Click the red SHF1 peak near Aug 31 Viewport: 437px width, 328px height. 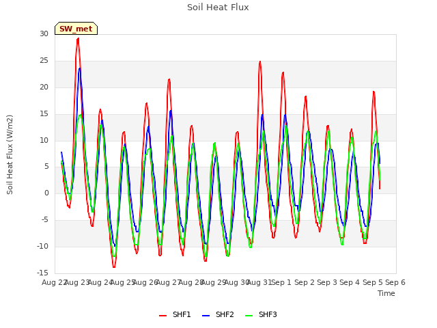click(260, 61)
